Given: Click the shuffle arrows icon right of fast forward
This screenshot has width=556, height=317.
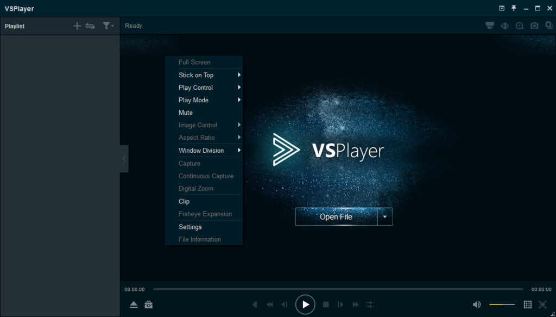Looking at the screenshot, I should point(370,304).
